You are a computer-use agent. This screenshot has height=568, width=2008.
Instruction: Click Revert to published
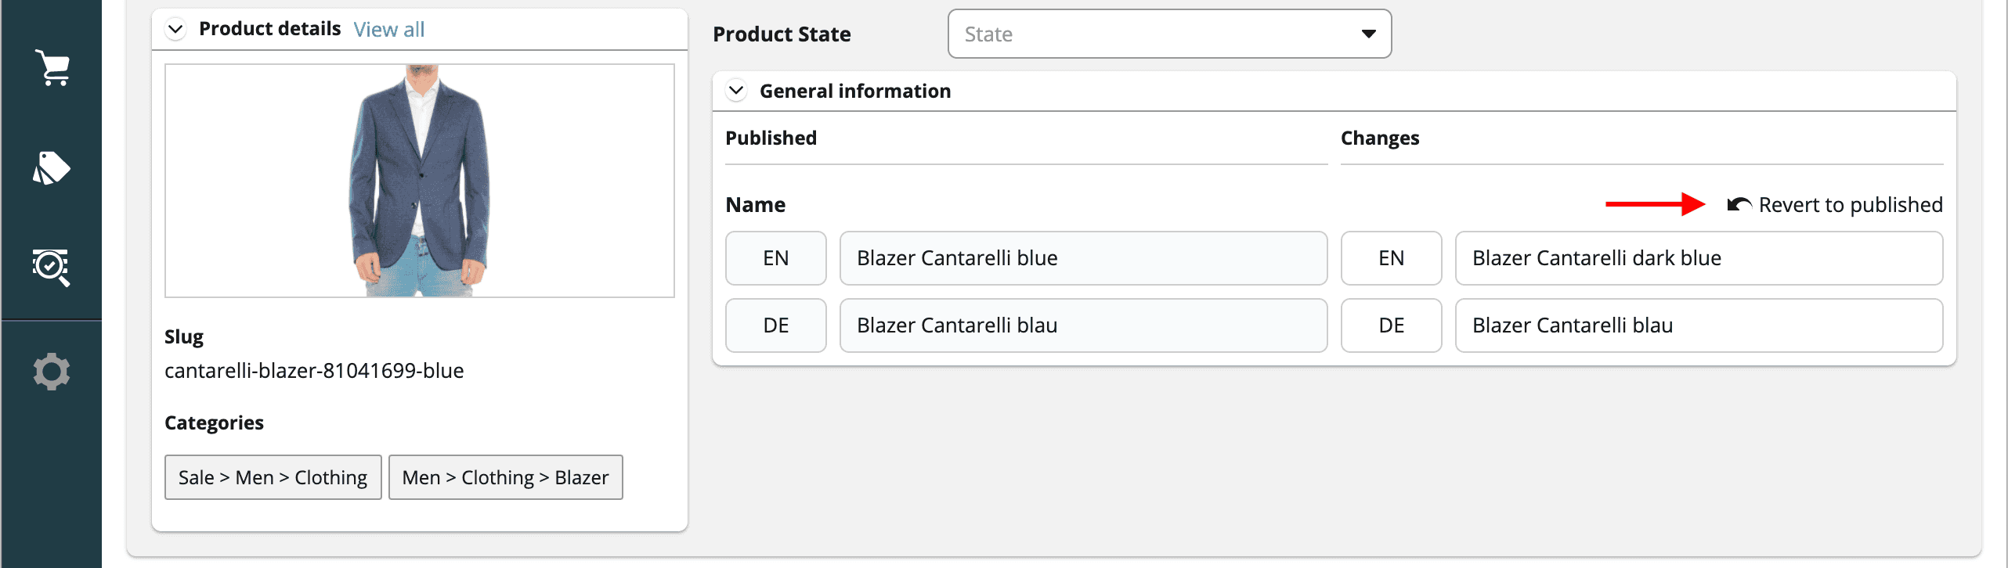click(1850, 205)
